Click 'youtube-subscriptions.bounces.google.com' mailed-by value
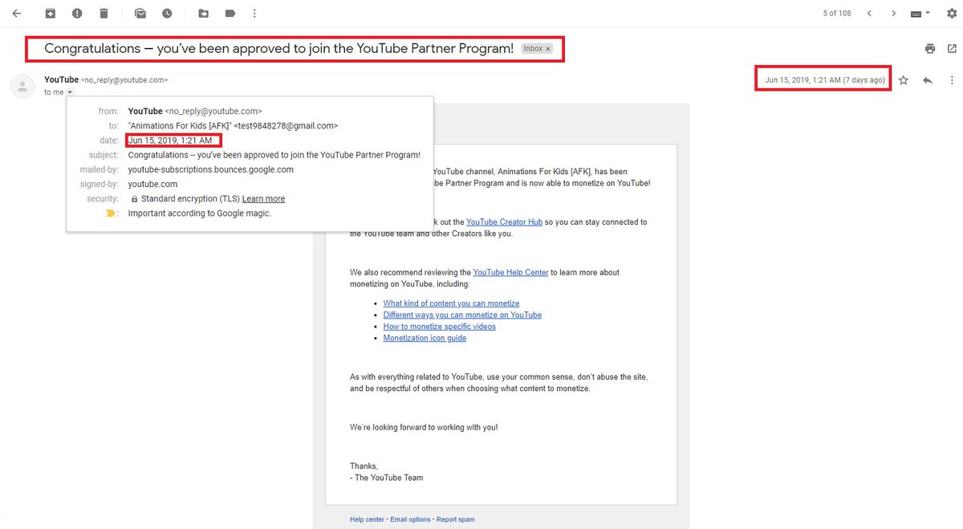The height and width of the screenshot is (529, 963). pyautogui.click(x=210, y=169)
